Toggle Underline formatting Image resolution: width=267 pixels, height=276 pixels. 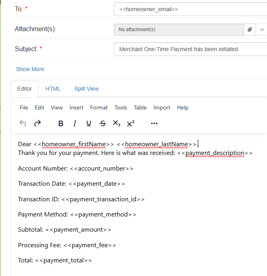tap(89, 123)
